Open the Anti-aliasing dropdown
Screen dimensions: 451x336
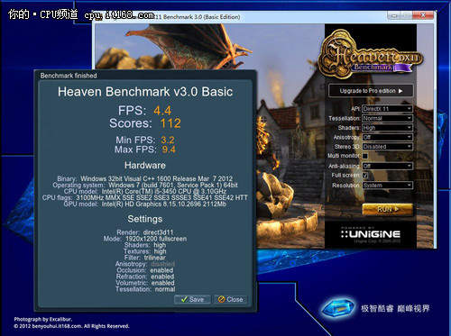[387, 166]
